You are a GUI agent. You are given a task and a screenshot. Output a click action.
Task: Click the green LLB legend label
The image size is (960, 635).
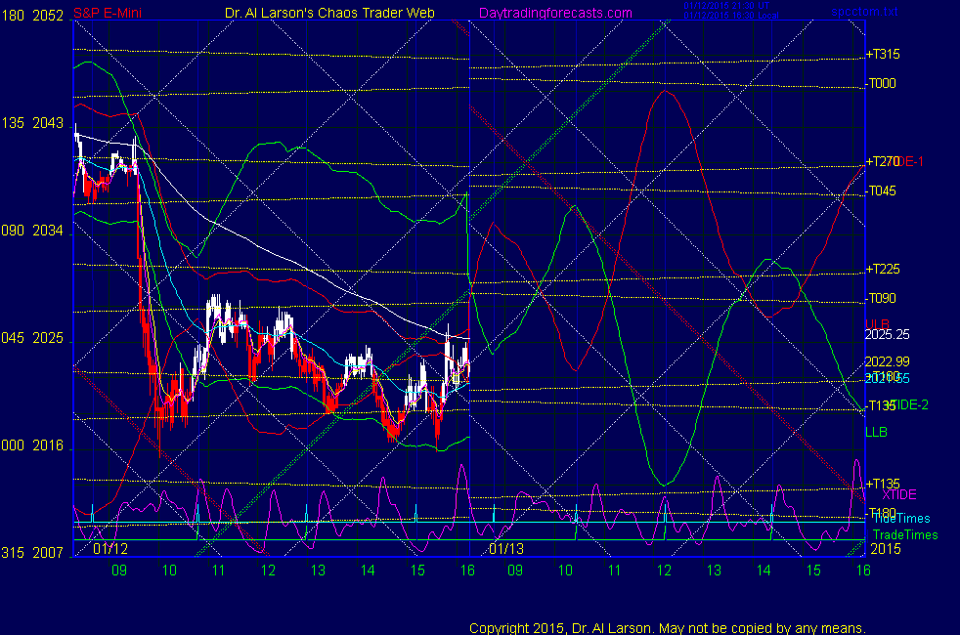point(876,431)
